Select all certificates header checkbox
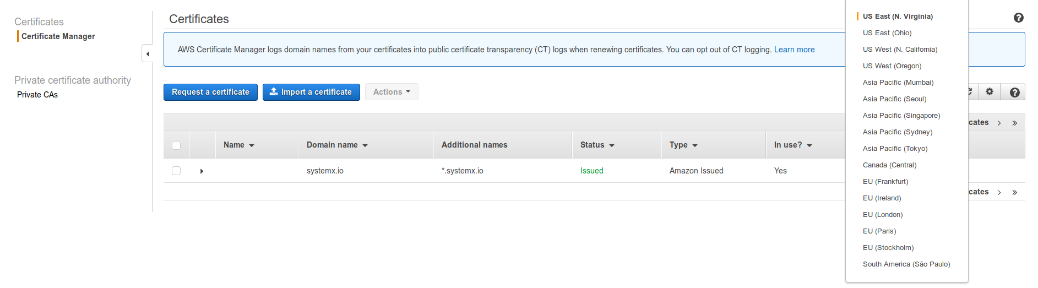Screen dimensions: 1038x288 point(176,145)
